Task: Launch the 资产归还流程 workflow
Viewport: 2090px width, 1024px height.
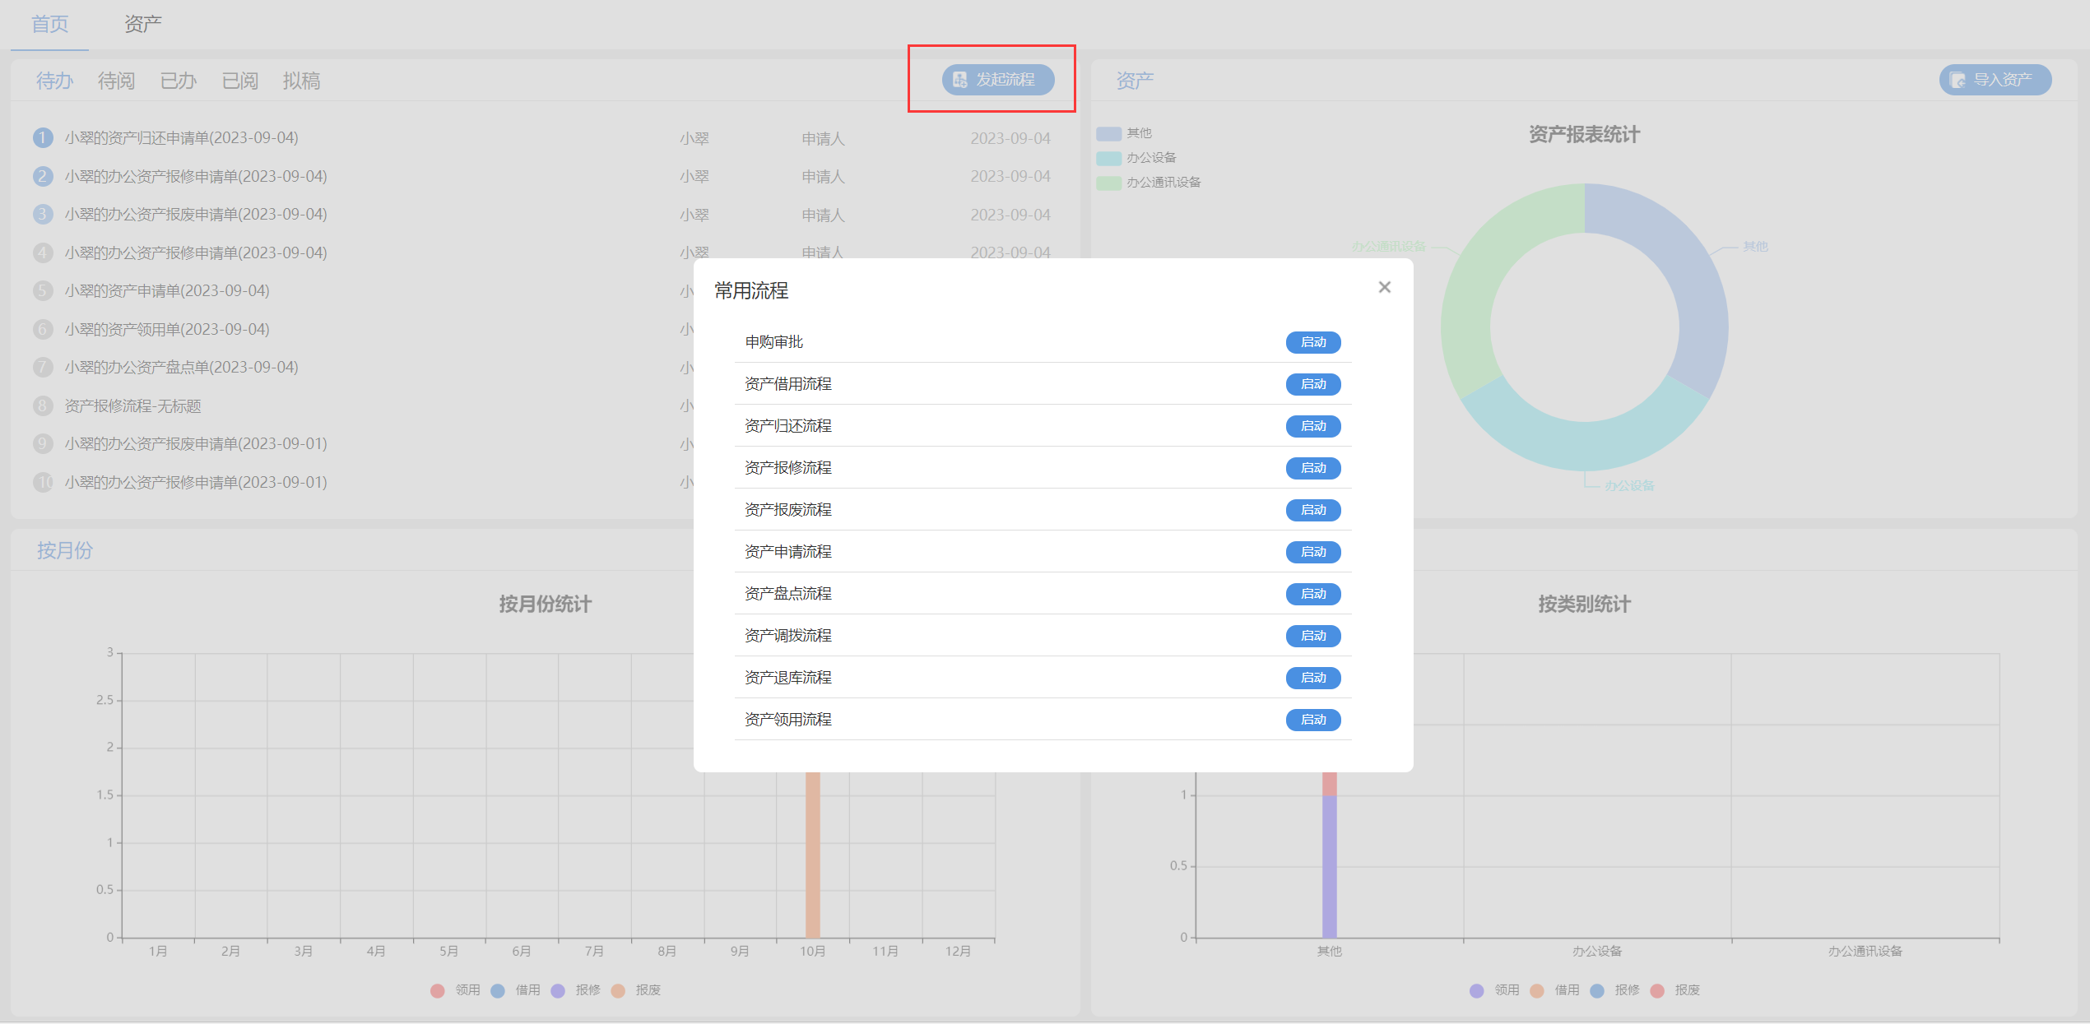Action: click(1312, 426)
